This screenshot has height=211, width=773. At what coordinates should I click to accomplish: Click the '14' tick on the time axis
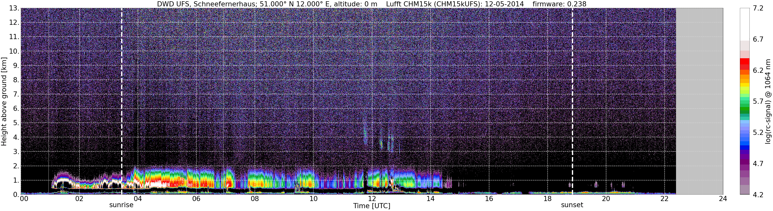click(430, 199)
